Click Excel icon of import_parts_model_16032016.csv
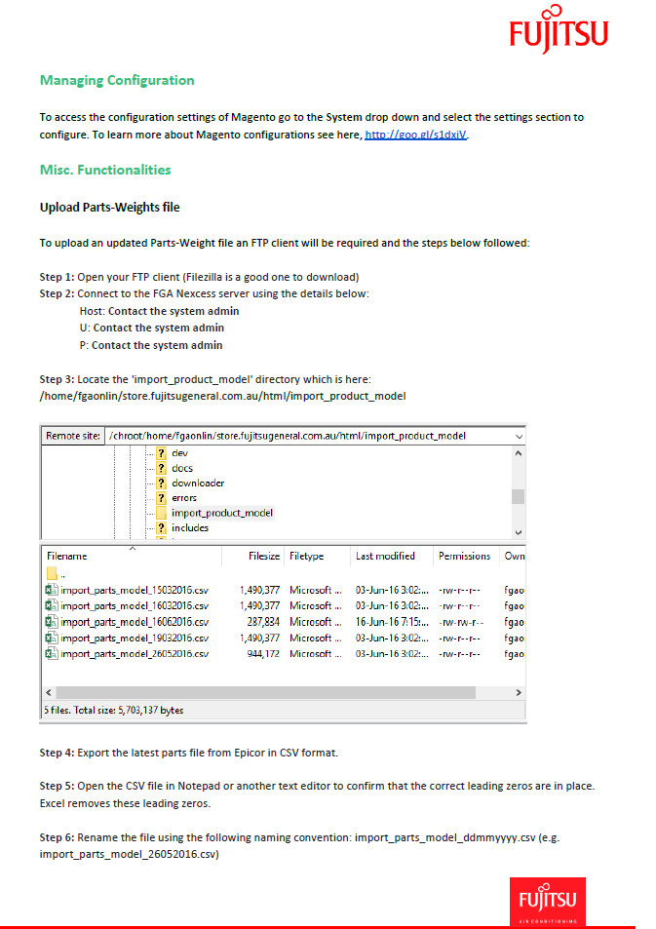Image resolution: width=656 pixels, height=929 pixels. click(x=52, y=606)
